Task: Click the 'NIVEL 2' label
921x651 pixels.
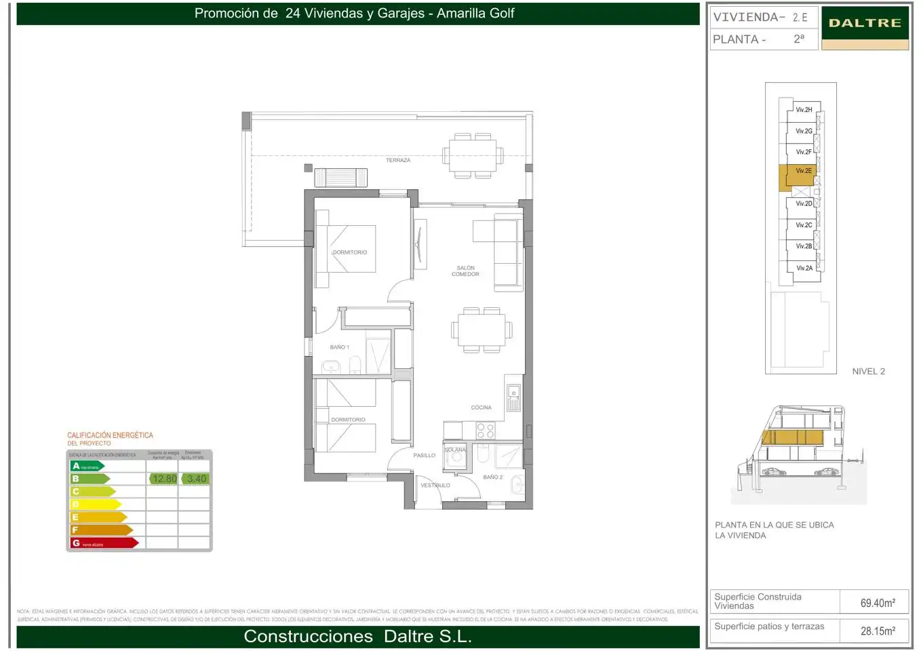Action: 868,372
